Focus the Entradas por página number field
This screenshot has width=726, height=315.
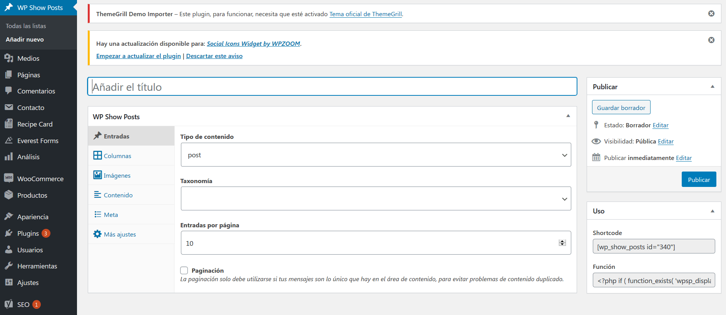[x=376, y=243]
